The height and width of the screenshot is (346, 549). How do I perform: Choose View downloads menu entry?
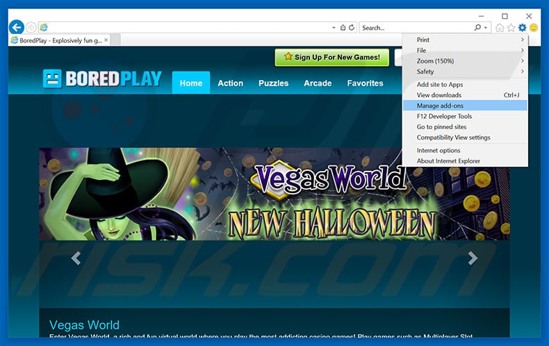[x=465, y=95]
